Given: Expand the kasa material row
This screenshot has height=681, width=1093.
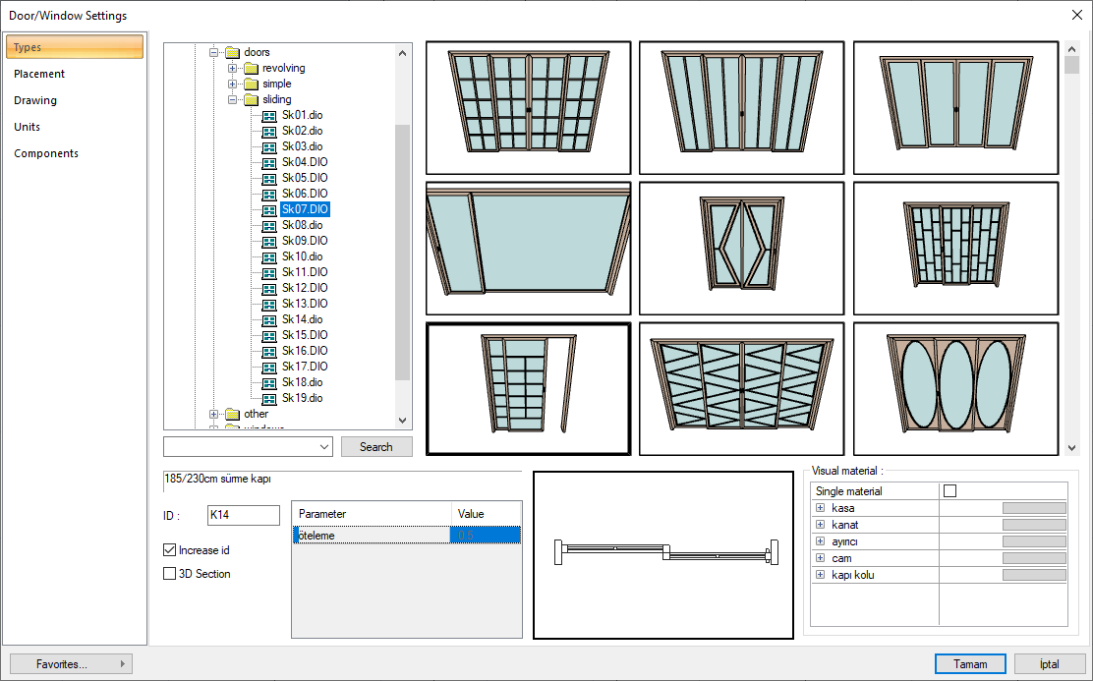Looking at the screenshot, I should click(x=820, y=508).
